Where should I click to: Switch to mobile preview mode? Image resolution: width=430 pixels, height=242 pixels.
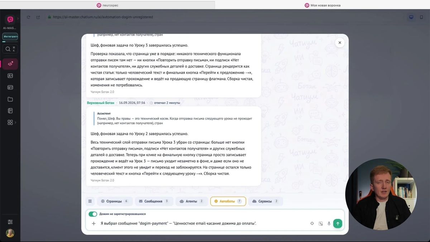tap(421, 17)
